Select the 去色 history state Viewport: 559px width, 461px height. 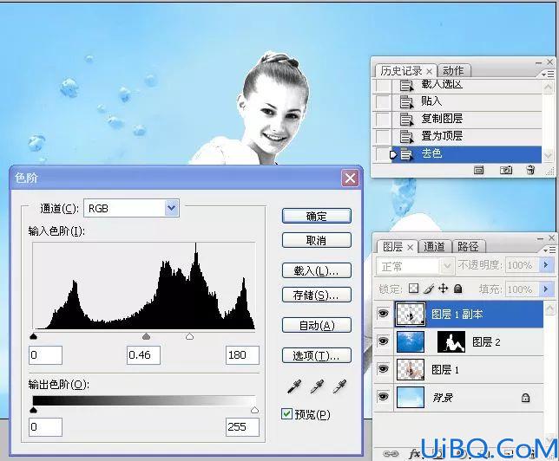466,154
